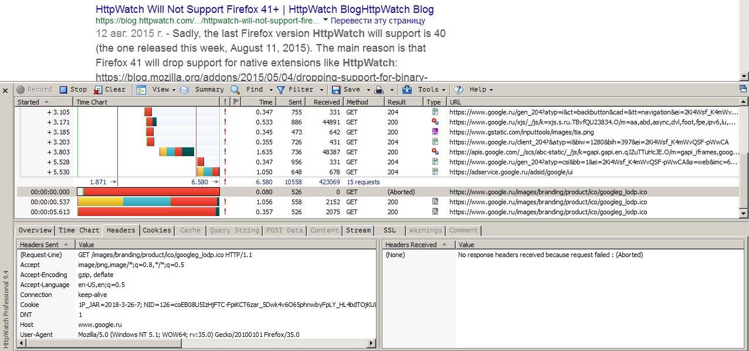Click the Save floppy disk icon

[x=336, y=90]
